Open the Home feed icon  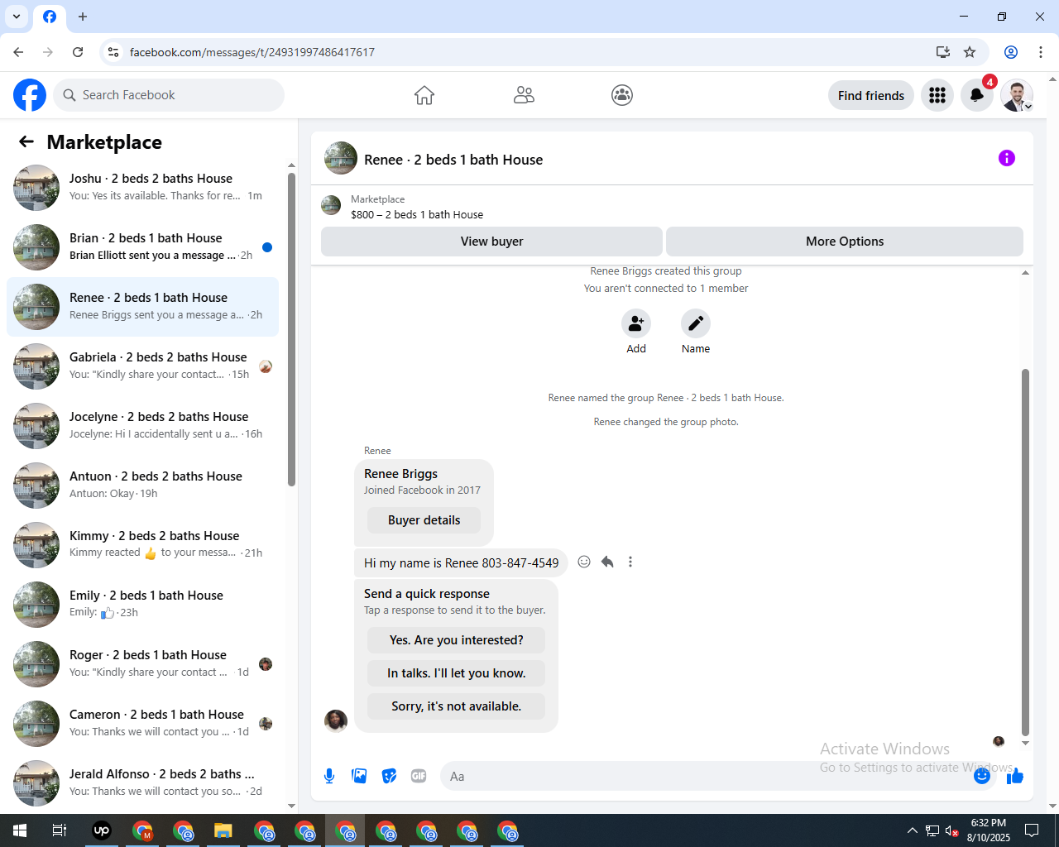(x=424, y=95)
